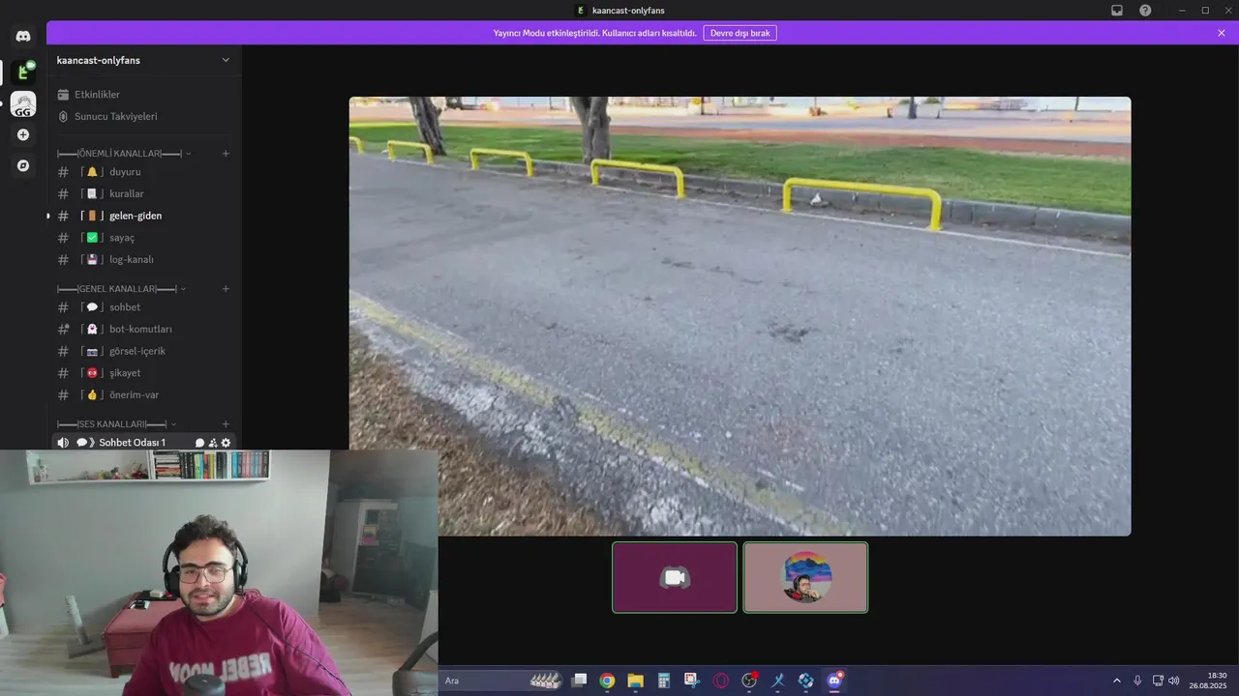Open volume control in the system tray
Viewport: 1239px width, 696px height.
[x=1174, y=681]
